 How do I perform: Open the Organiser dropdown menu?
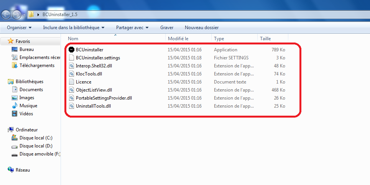pyautogui.click(x=19, y=28)
